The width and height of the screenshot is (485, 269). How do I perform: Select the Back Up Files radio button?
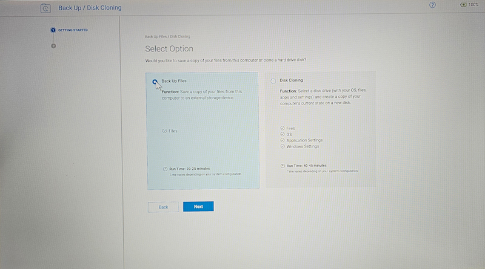(155, 82)
